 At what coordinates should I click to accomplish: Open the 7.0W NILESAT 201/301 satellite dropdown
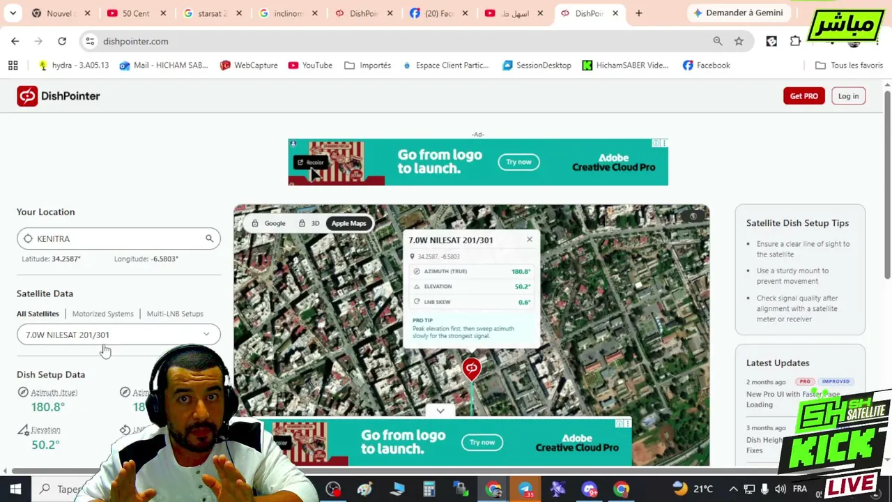[x=118, y=335]
